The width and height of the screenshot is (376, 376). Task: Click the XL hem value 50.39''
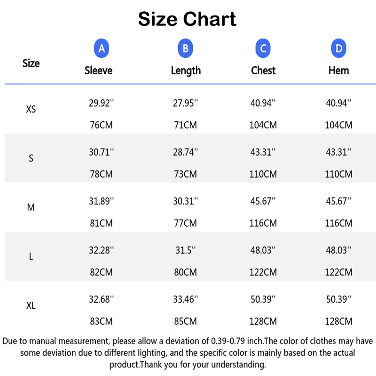(339, 299)
